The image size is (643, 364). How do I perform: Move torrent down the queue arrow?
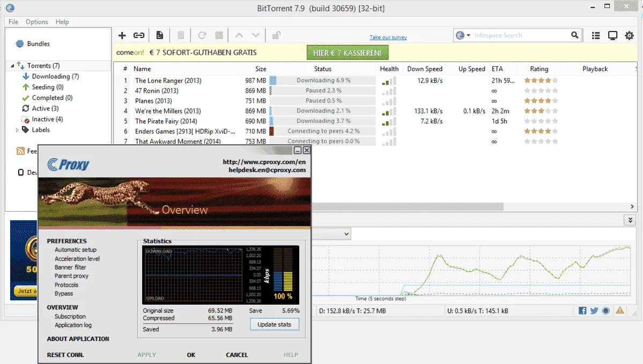coord(255,36)
